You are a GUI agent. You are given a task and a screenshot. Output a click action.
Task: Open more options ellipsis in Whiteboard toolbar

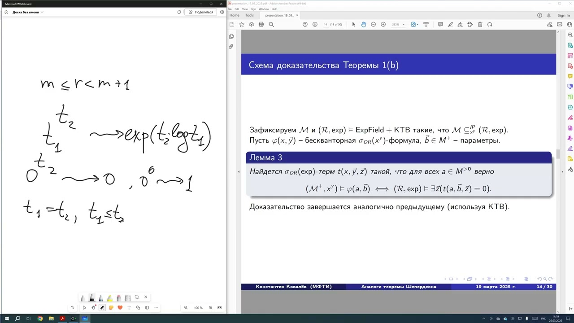point(156,308)
